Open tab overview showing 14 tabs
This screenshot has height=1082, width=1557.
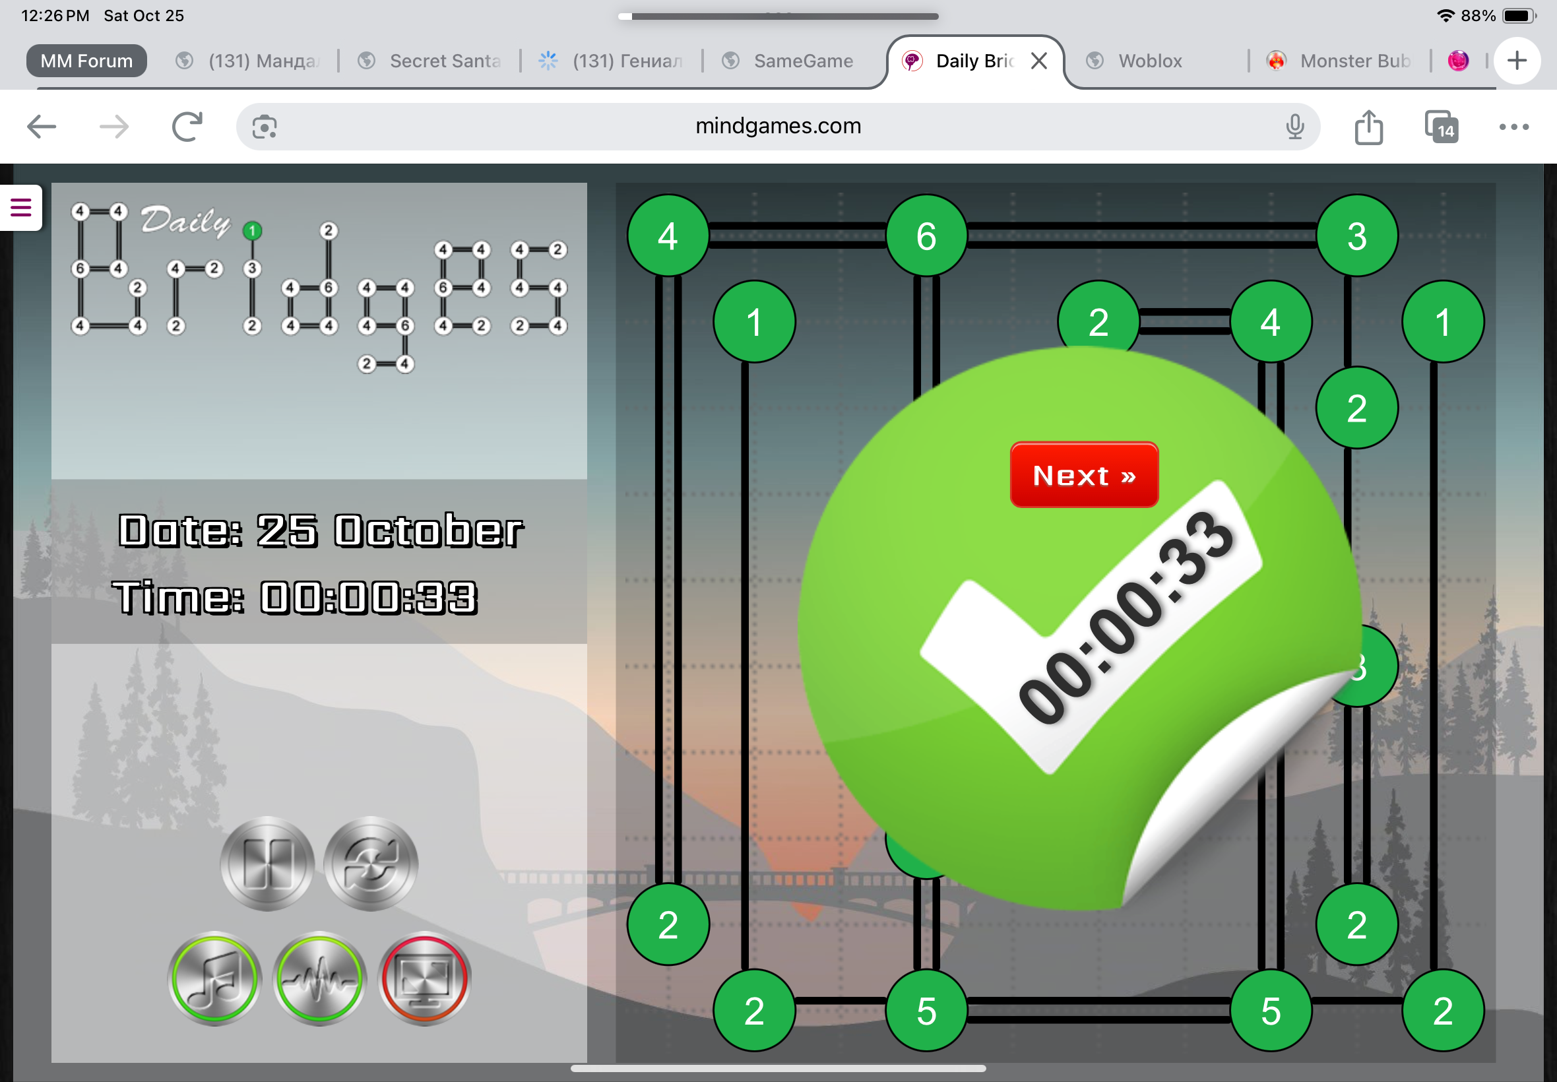[1441, 127]
